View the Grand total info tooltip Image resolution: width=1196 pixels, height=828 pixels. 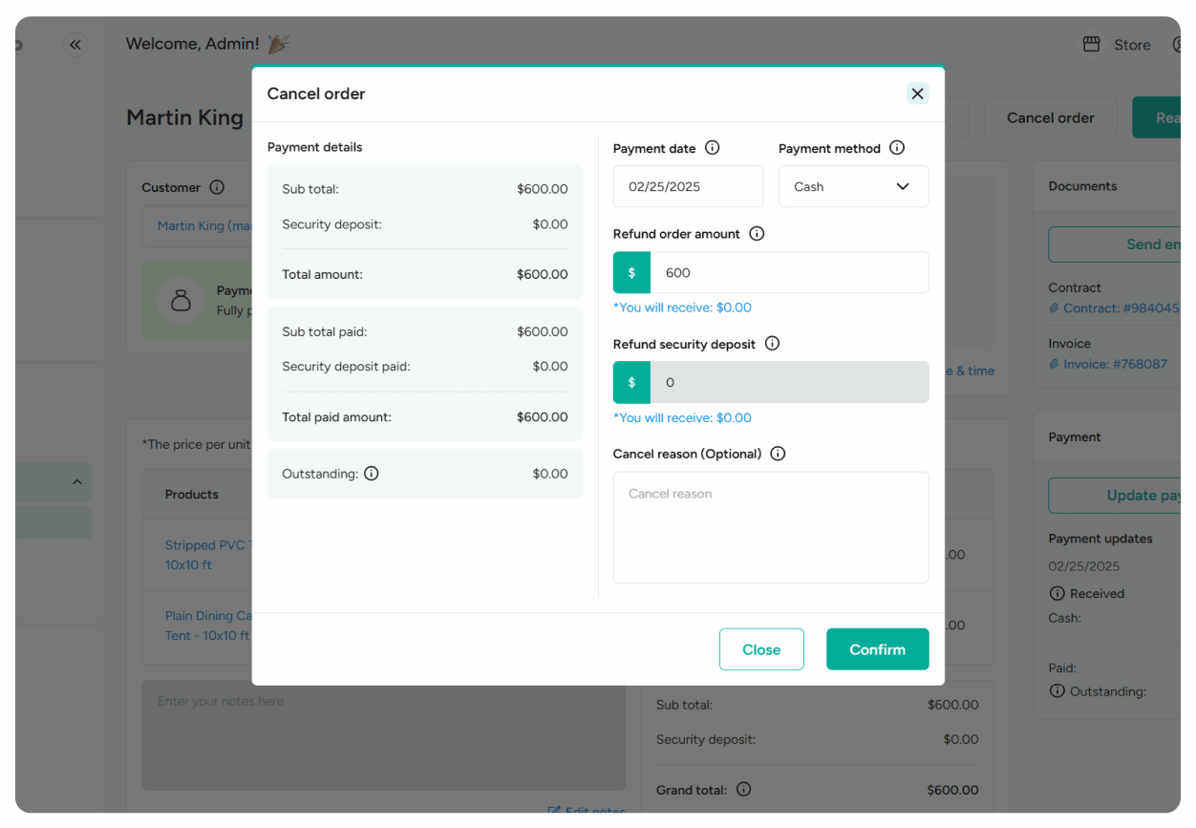(743, 790)
